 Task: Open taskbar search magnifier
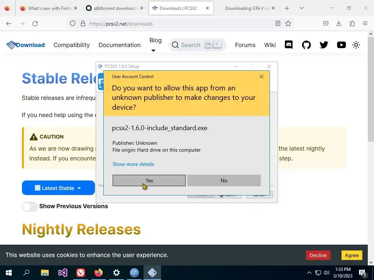pyautogui.click(x=26, y=273)
